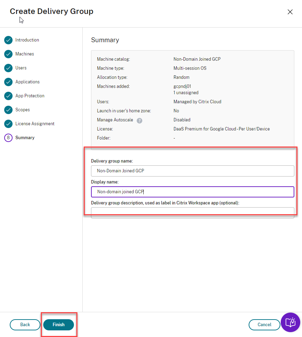
Task: Click the 'Managed by Citrix Cloud' value
Action: [x=197, y=102]
